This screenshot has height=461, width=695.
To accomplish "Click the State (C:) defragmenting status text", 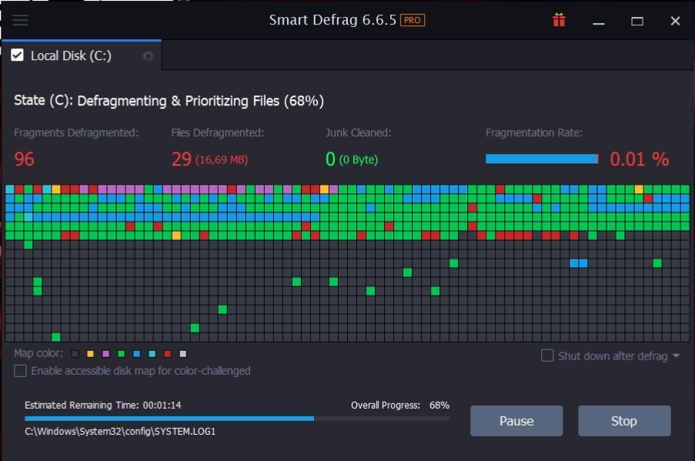I will tap(169, 101).
